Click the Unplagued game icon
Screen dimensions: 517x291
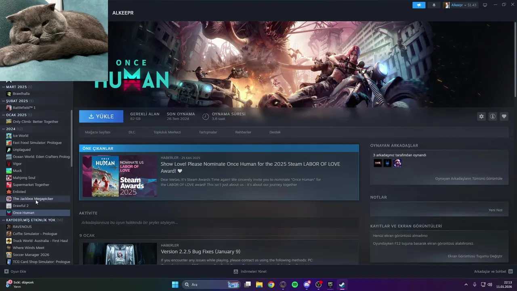click(9, 150)
